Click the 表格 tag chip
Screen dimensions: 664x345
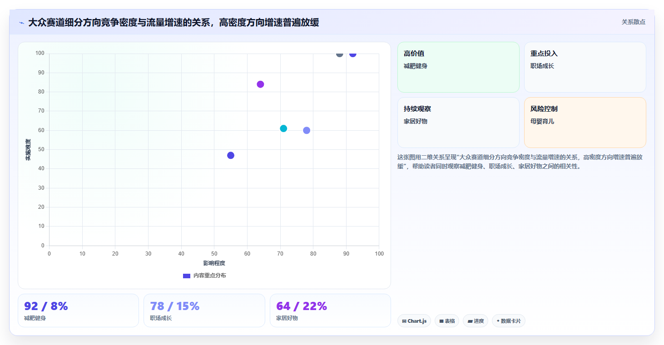[447, 321]
